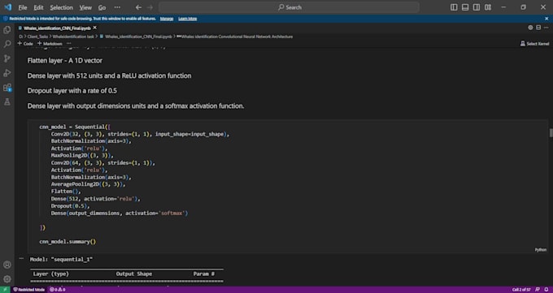Open the title bar menu overflow ellipsis
The width and height of the screenshot is (553, 293).
(117, 7)
